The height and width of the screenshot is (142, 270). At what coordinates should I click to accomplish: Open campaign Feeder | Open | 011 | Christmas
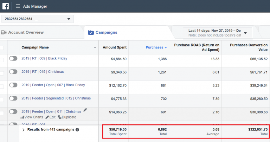51,111
